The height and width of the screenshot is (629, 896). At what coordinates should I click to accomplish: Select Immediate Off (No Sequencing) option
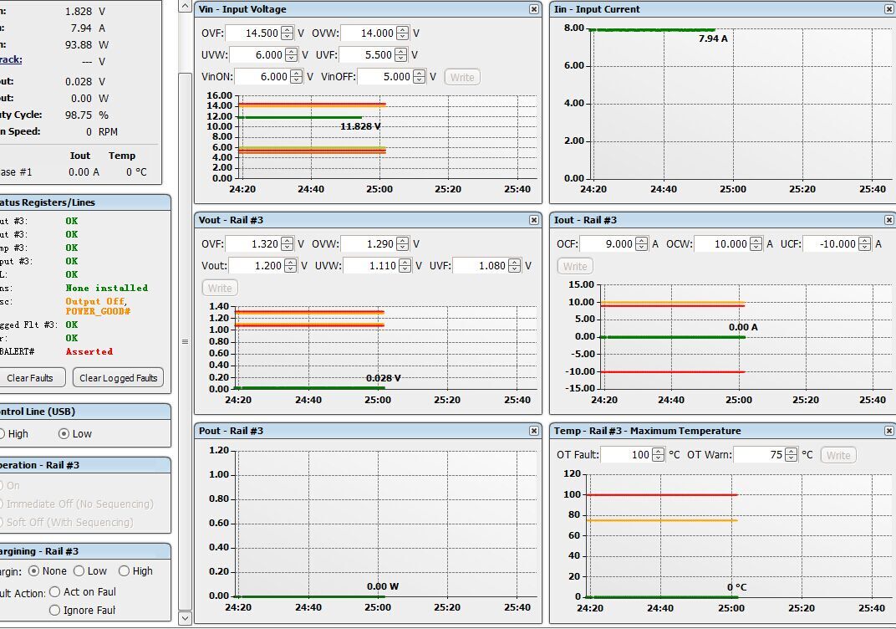click(77, 504)
